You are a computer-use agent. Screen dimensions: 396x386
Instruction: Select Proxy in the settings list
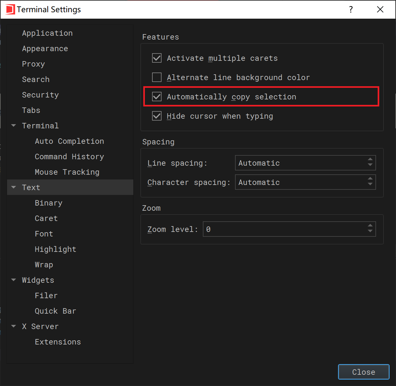pyautogui.click(x=33, y=64)
